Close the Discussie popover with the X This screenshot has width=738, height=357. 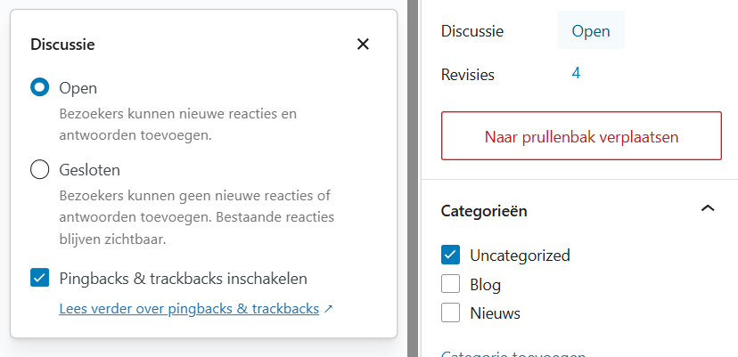363,45
